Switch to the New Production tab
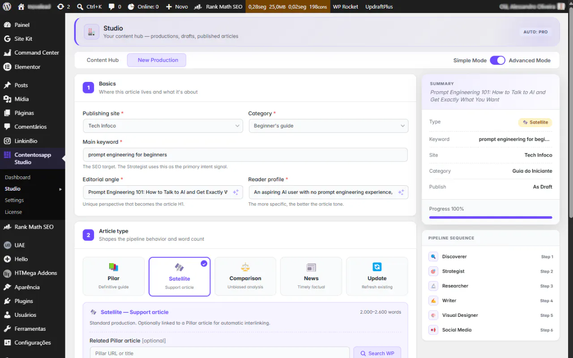The width and height of the screenshot is (573, 358). 157,60
